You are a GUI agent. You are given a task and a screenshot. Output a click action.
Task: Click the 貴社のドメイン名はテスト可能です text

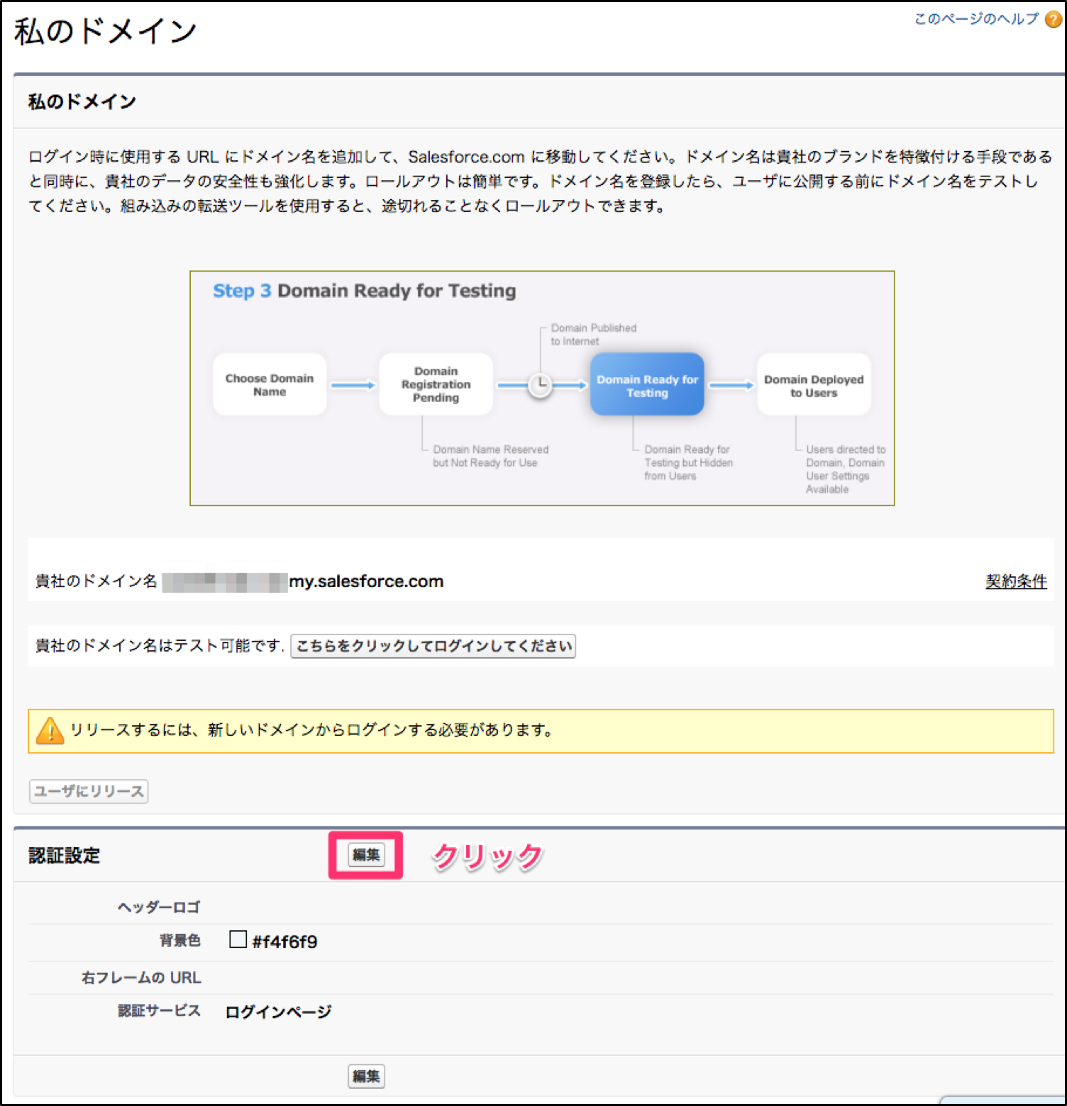[160, 646]
